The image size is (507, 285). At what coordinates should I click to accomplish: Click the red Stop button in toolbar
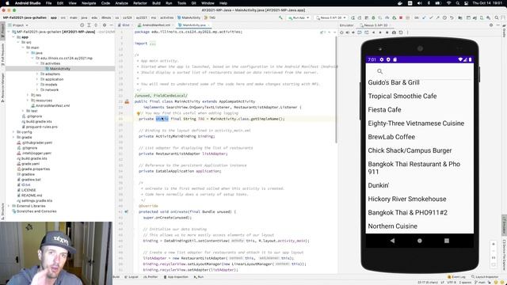click(401, 17)
